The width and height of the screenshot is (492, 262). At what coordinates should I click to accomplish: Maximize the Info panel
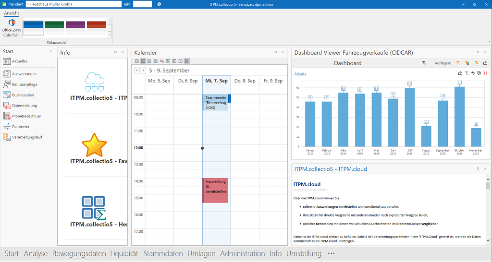[x=115, y=52]
